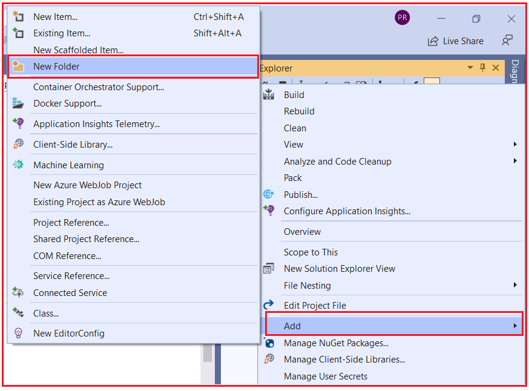Add a Client-Side Library...
The image size is (529, 391).
134,145
